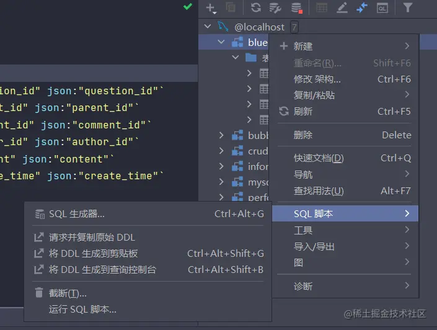Image resolution: width=437 pixels, height=330 pixels.
Task: Click the New (plus) toolbar icon
Action: pos(210,8)
